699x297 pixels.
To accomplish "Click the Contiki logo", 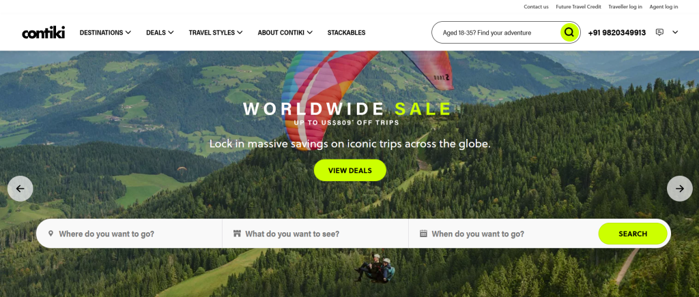I will [x=43, y=33].
